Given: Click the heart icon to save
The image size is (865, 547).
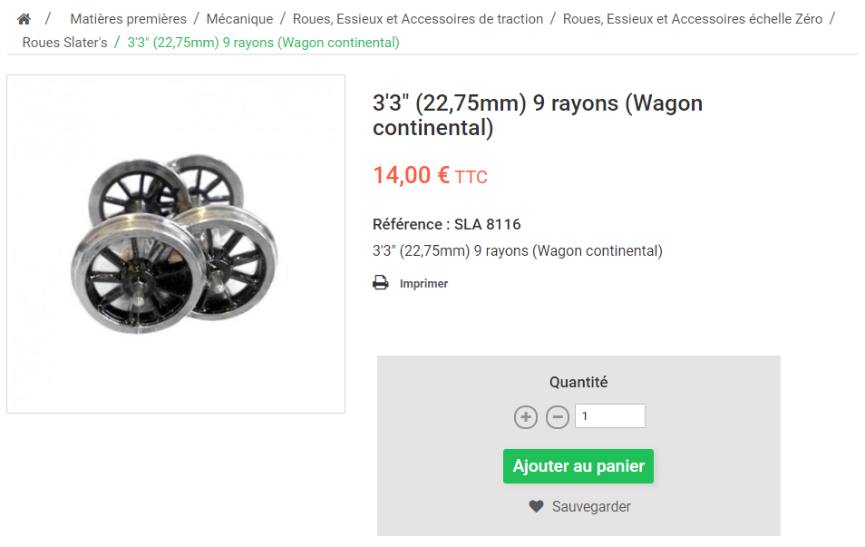Looking at the screenshot, I should [x=536, y=507].
